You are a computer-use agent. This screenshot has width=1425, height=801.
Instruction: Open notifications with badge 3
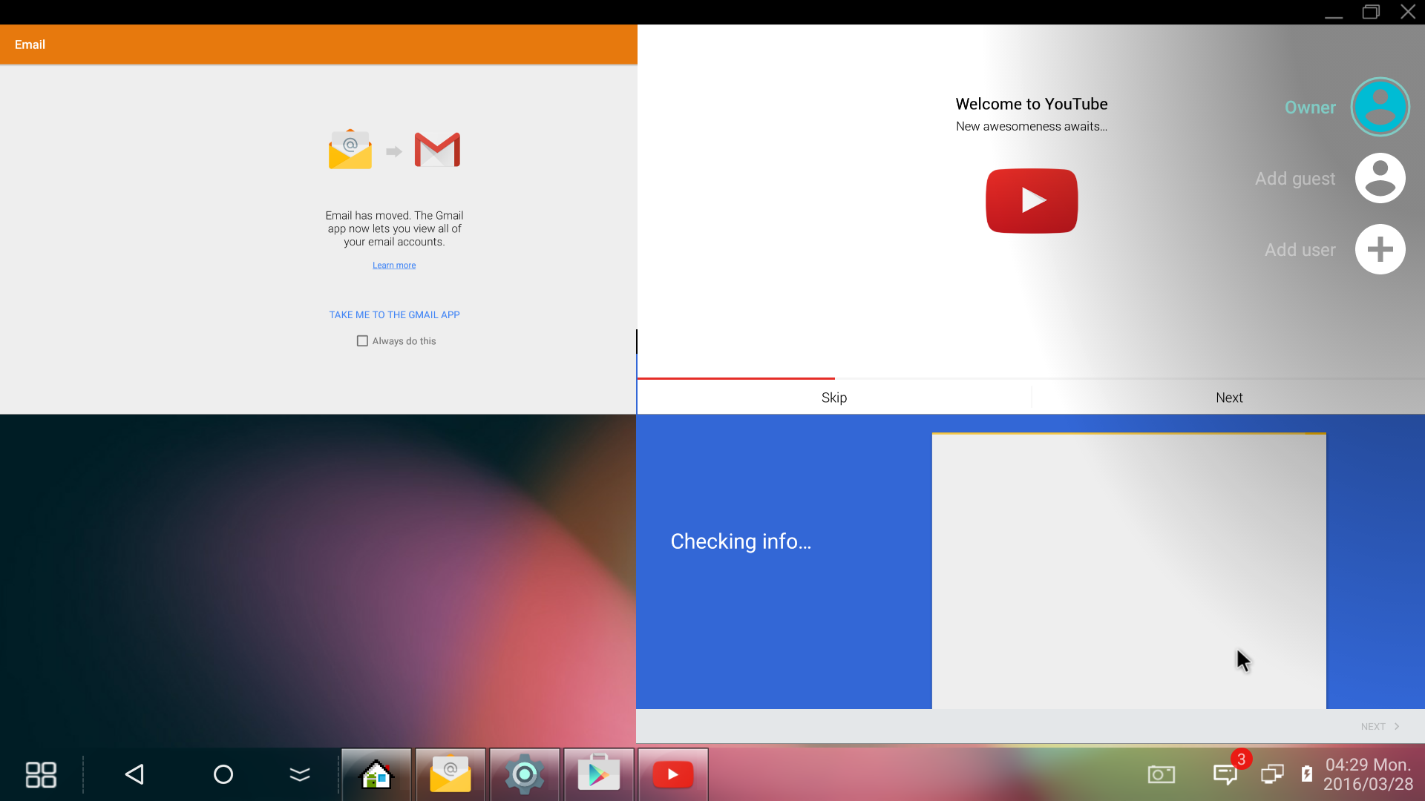coord(1225,774)
